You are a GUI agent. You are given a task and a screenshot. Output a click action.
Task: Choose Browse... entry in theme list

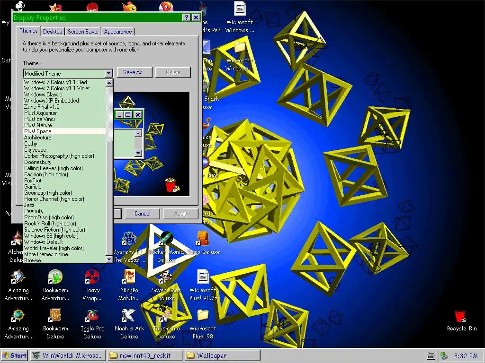[64, 260]
